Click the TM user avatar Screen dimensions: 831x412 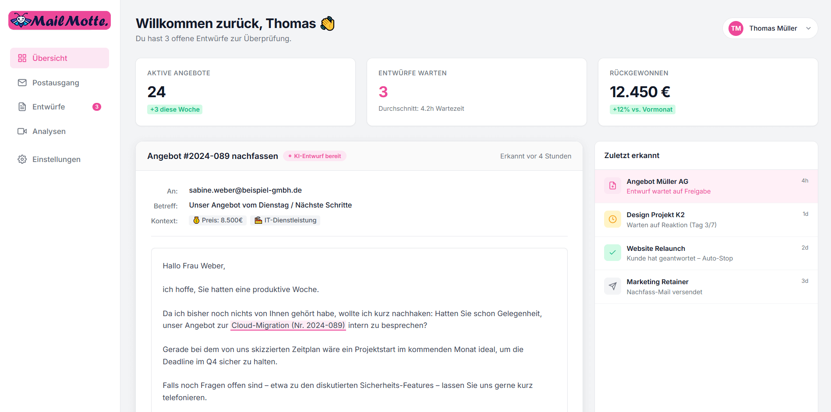tap(736, 28)
